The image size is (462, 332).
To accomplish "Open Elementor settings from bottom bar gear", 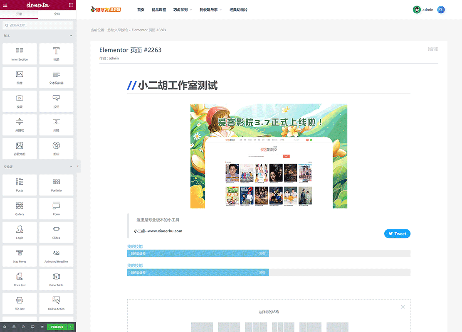I will click(x=5, y=327).
